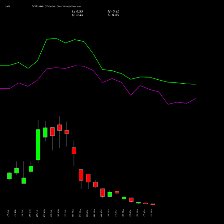Select the green candlestick for 10 Mar
Viewport: 224px width, 224px height.
[x=110, y=194]
